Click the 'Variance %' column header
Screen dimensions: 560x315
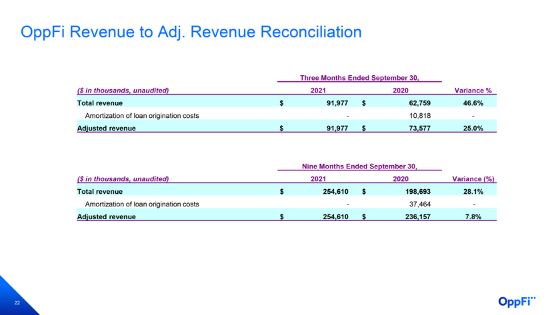[x=473, y=91]
